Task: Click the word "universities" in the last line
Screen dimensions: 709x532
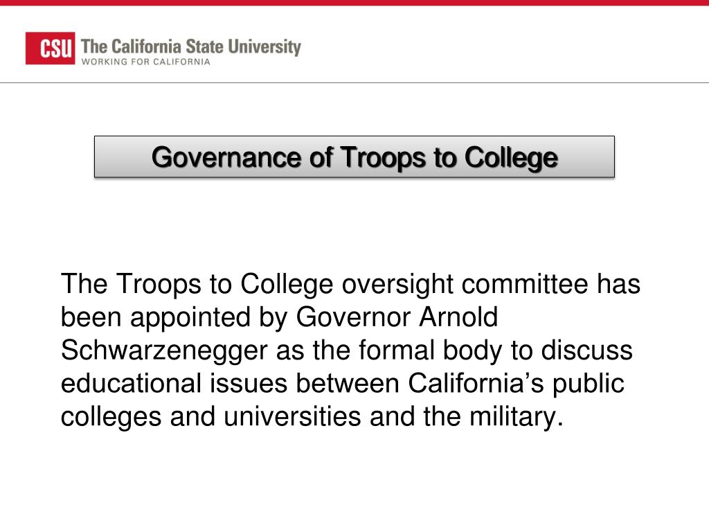Action: 292,416
